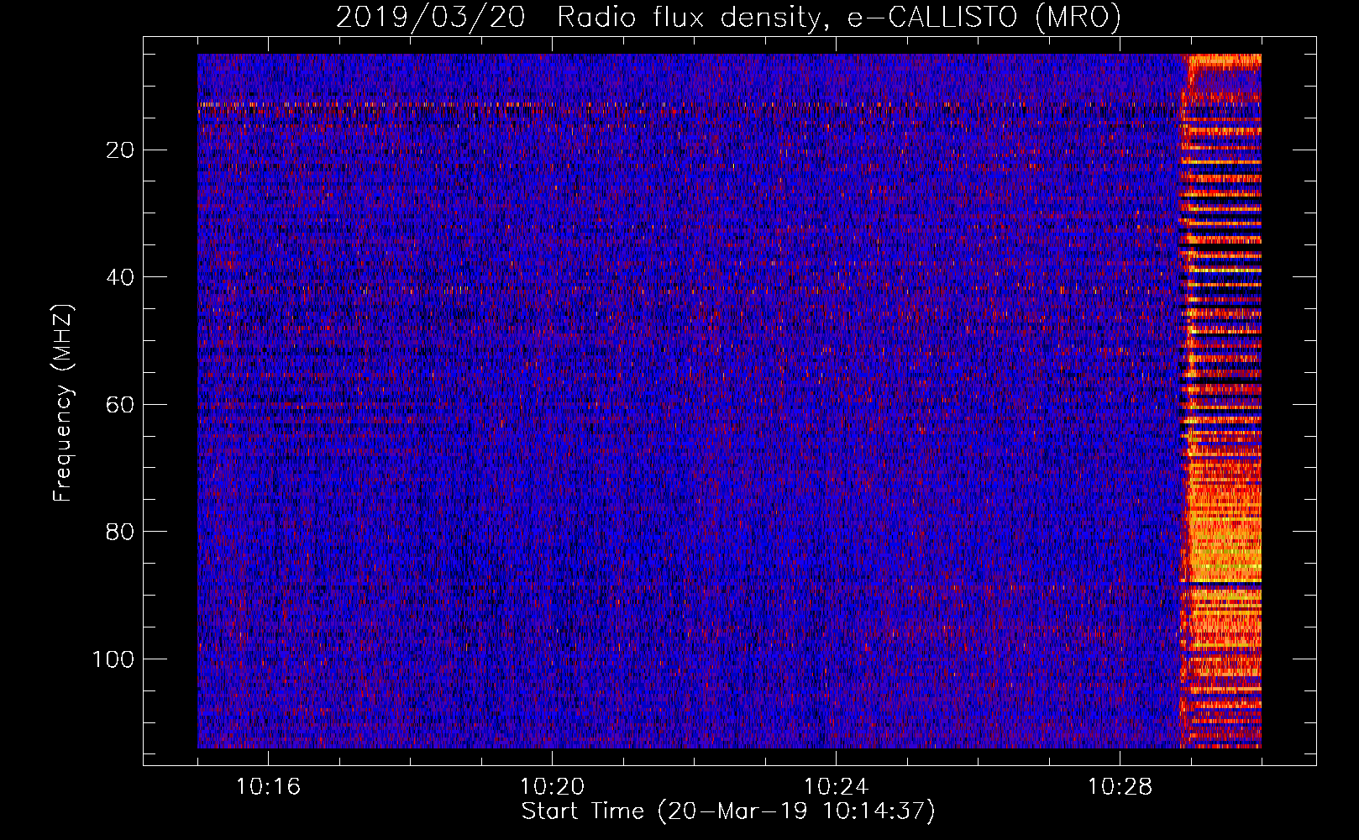This screenshot has width=1359, height=840.
Task: Click the '60' frequency tick label
Action: 121,405
